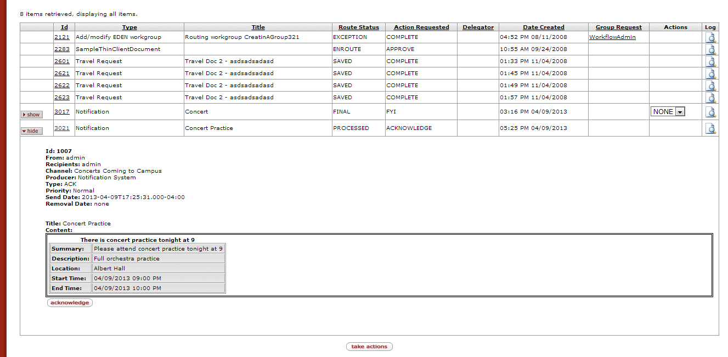The width and height of the screenshot is (728, 357).
Task: Collapse row 3021 with hide button
Action: click(x=31, y=131)
